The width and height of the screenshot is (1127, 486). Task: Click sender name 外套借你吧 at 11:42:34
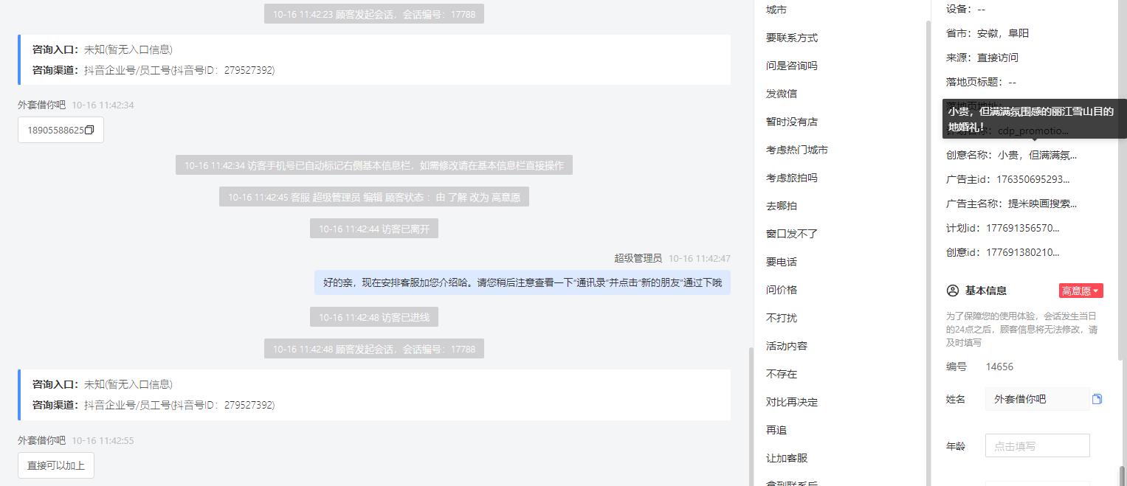pyautogui.click(x=41, y=105)
